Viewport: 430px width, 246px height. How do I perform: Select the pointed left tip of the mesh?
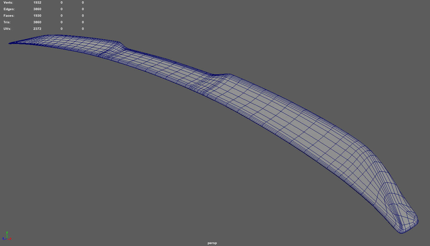(10, 43)
